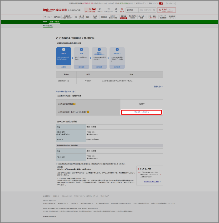Open the 会社概要 footer link
Screen dimensions: 219x223
(46, 196)
